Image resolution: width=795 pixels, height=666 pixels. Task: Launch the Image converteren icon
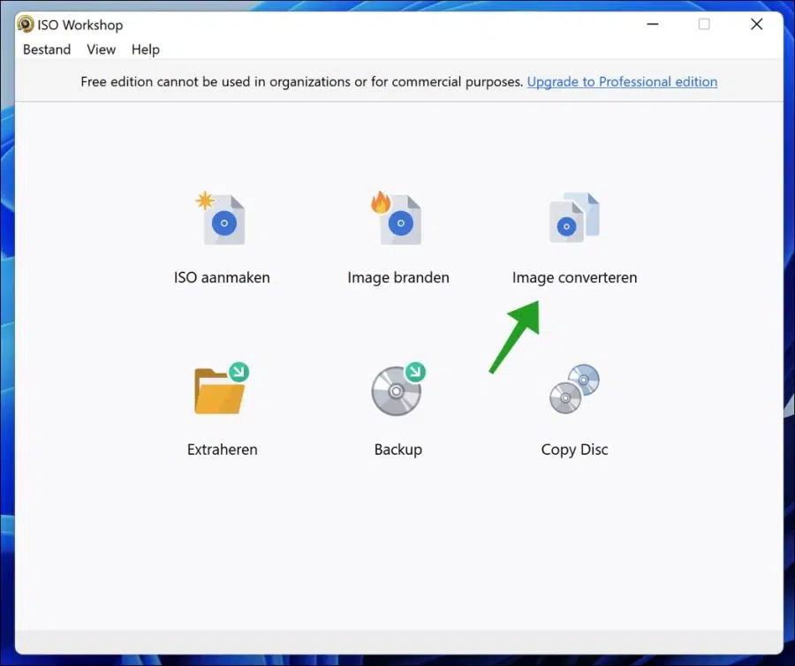[574, 217]
